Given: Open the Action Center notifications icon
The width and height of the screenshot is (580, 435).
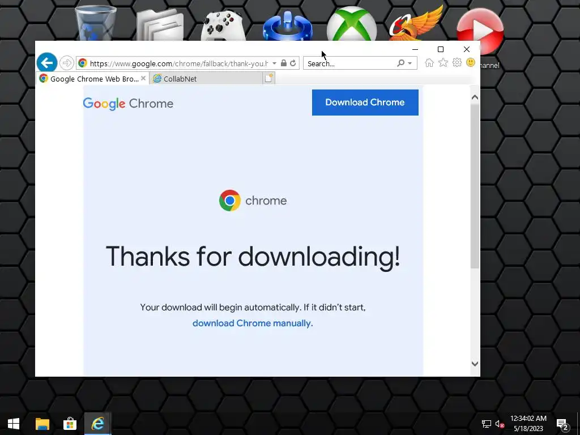Looking at the screenshot, I should [562, 424].
